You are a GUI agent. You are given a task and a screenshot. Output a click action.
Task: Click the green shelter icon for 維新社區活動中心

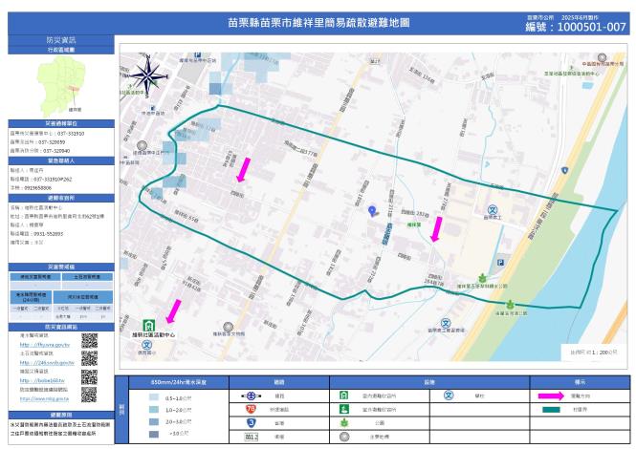tap(148, 325)
